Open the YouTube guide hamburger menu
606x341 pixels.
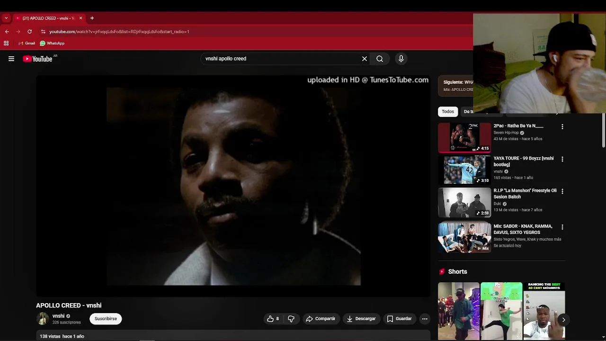tap(11, 59)
